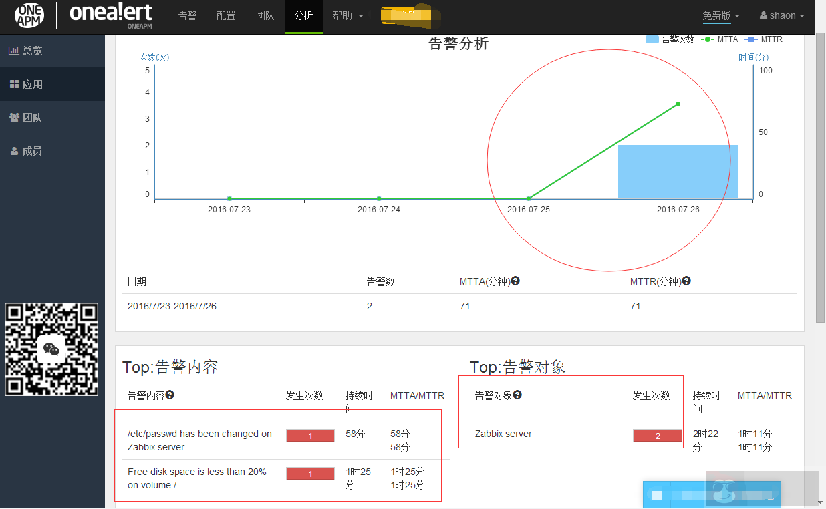Open the Zabbix server alert entry
Screen dimensions: 826x509
pyautogui.click(x=503, y=434)
